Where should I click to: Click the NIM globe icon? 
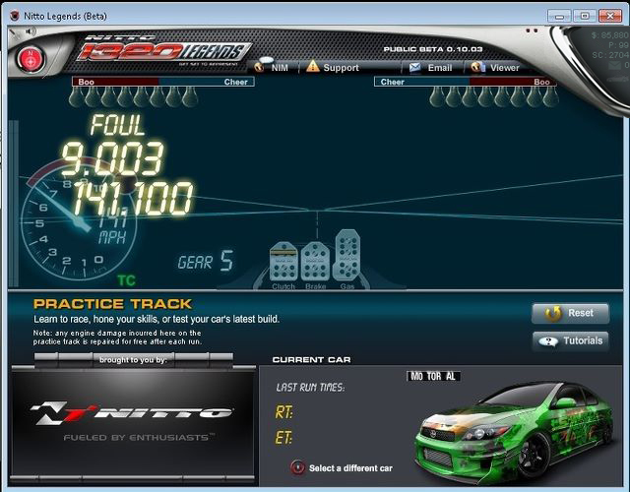260,67
